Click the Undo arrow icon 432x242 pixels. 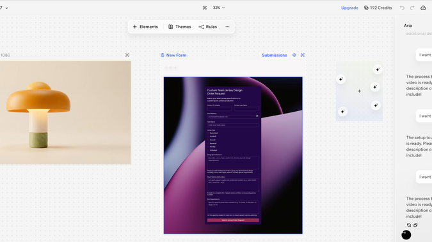(403, 8)
